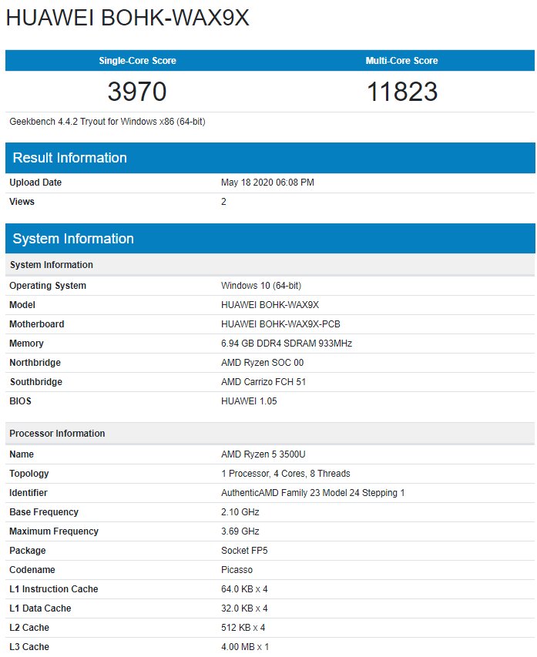
Task: Click the Base Frequency label
Action: [44, 512]
